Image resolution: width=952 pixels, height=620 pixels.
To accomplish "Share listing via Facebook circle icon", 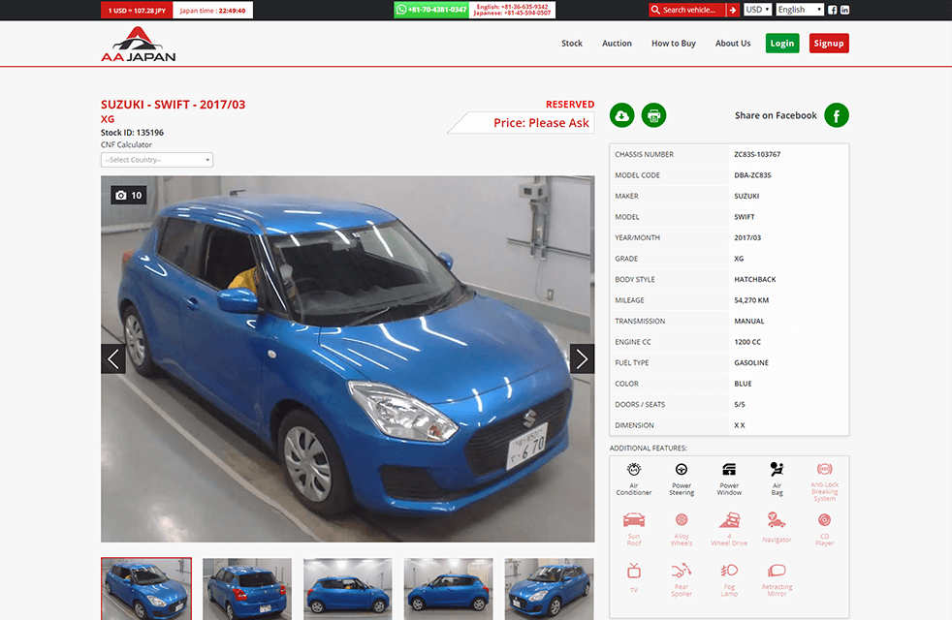I will coord(836,115).
